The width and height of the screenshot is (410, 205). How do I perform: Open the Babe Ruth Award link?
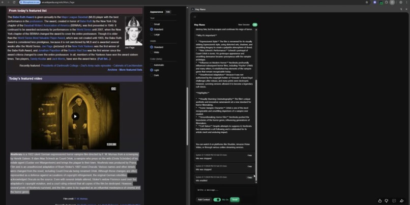pyautogui.click(x=23, y=17)
